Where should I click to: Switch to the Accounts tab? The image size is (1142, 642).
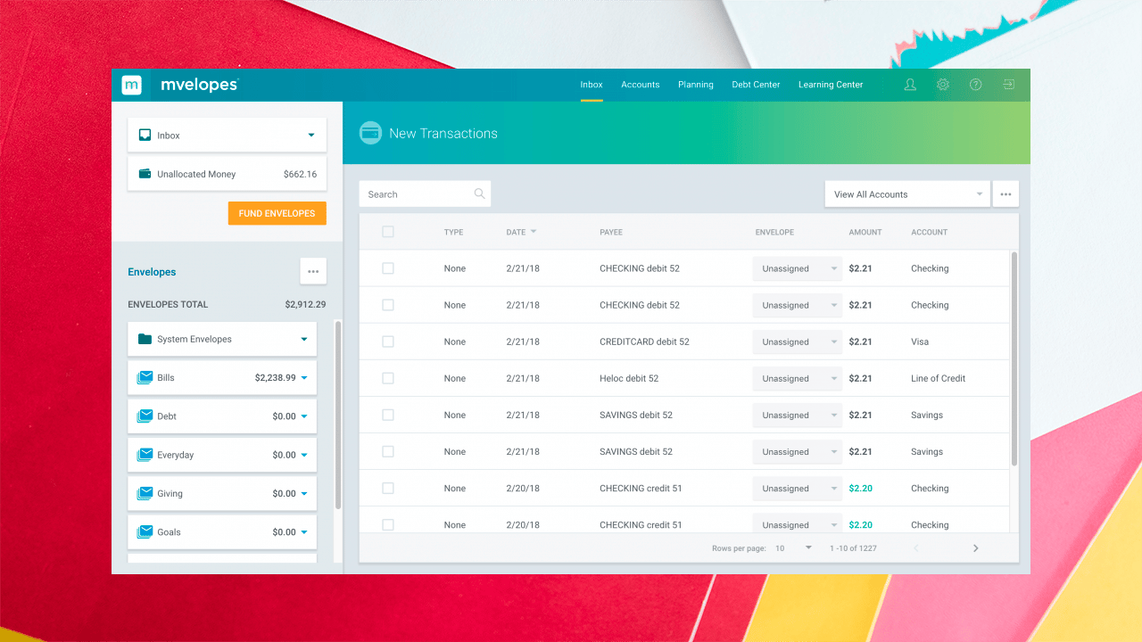[641, 85]
